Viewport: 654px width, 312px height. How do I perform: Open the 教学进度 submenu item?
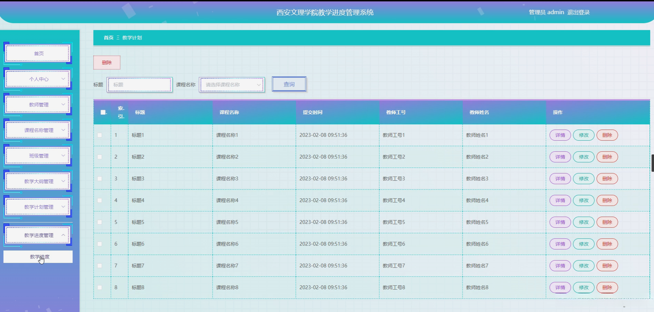[38, 257]
